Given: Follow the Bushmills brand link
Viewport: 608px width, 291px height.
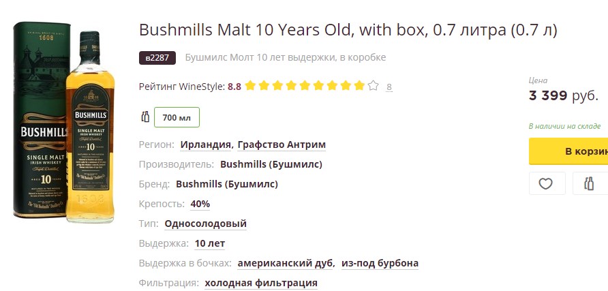Looking at the screenshot, I should pyautogui.click(x=227, y=184).
